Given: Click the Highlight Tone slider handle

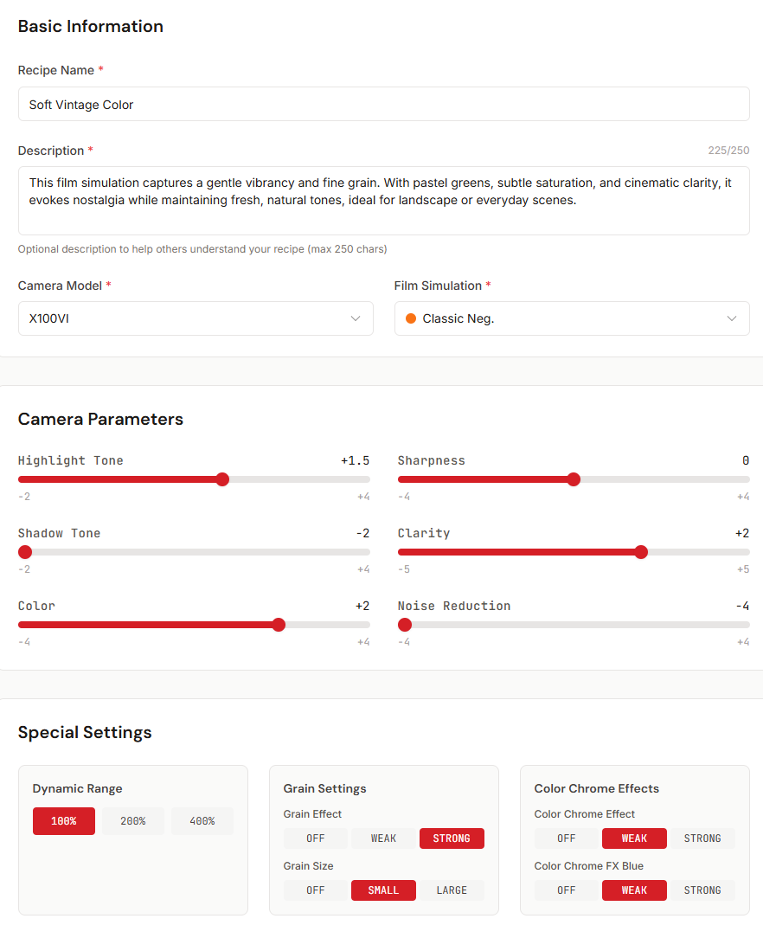Looking at the screenshot, I should coord(222,479).
